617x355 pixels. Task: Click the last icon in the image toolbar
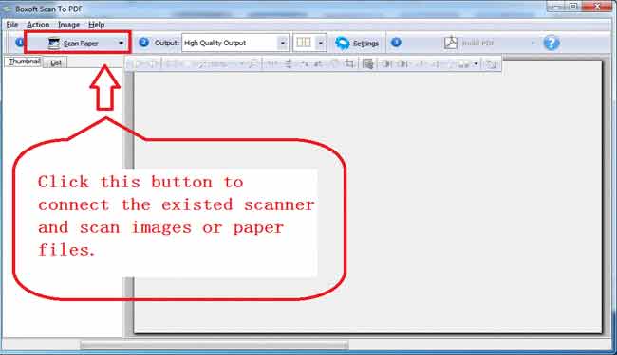click(491, 63)
